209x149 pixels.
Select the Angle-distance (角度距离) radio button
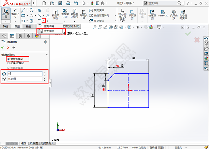tap(8, 59)
